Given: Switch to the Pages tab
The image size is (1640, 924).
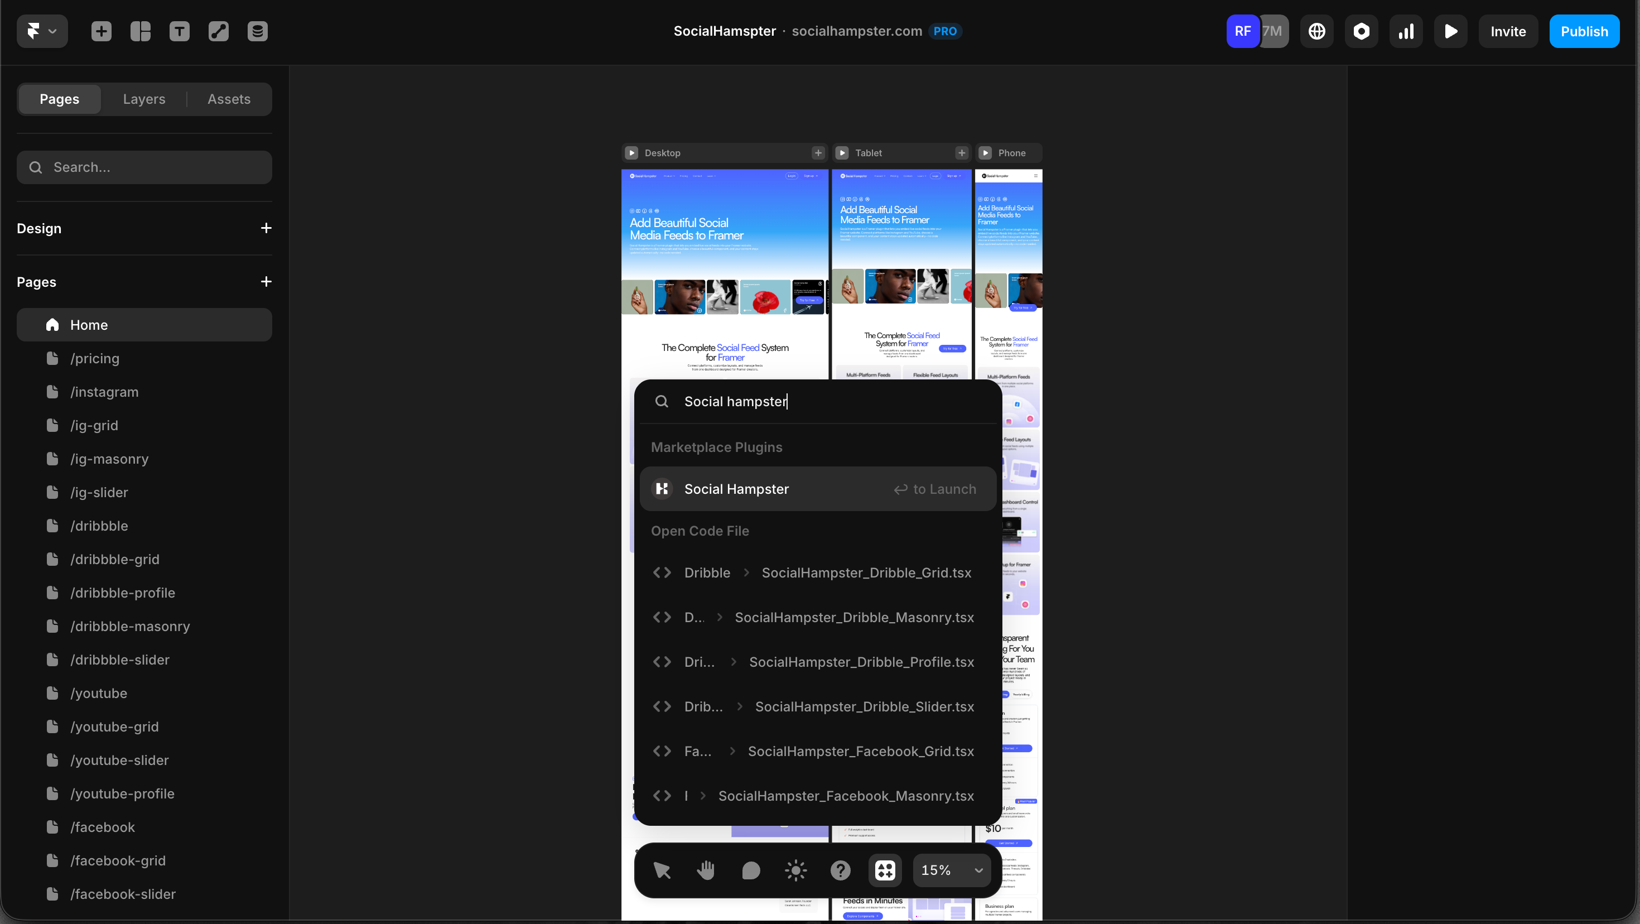Looking at the screenshot, I should click(59, 99).
